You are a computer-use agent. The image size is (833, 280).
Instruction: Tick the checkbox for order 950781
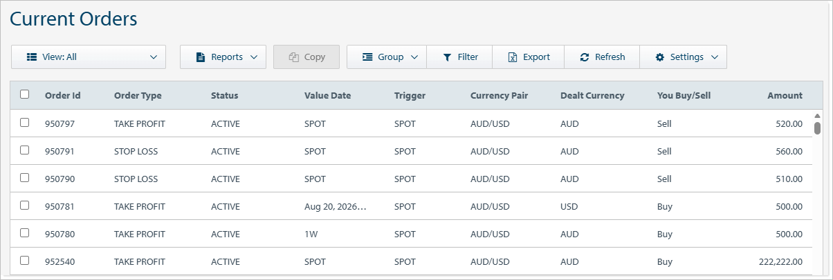[25, 205]
